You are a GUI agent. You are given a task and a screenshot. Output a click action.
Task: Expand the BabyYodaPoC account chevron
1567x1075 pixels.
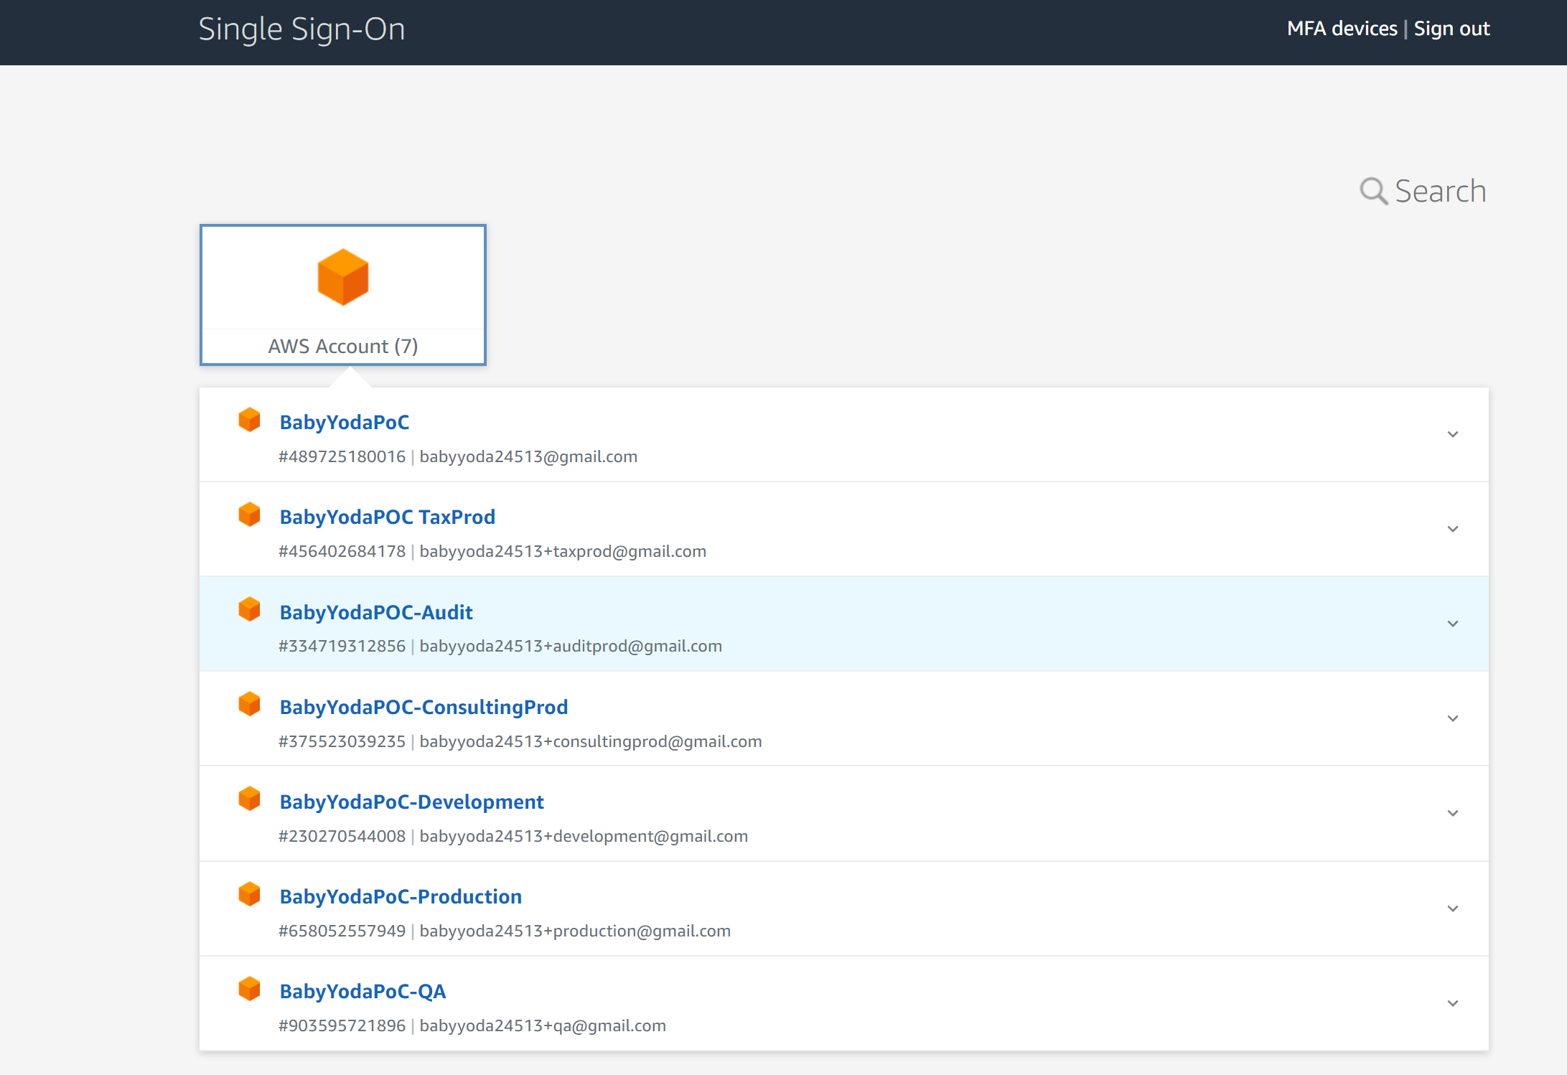1453,434
